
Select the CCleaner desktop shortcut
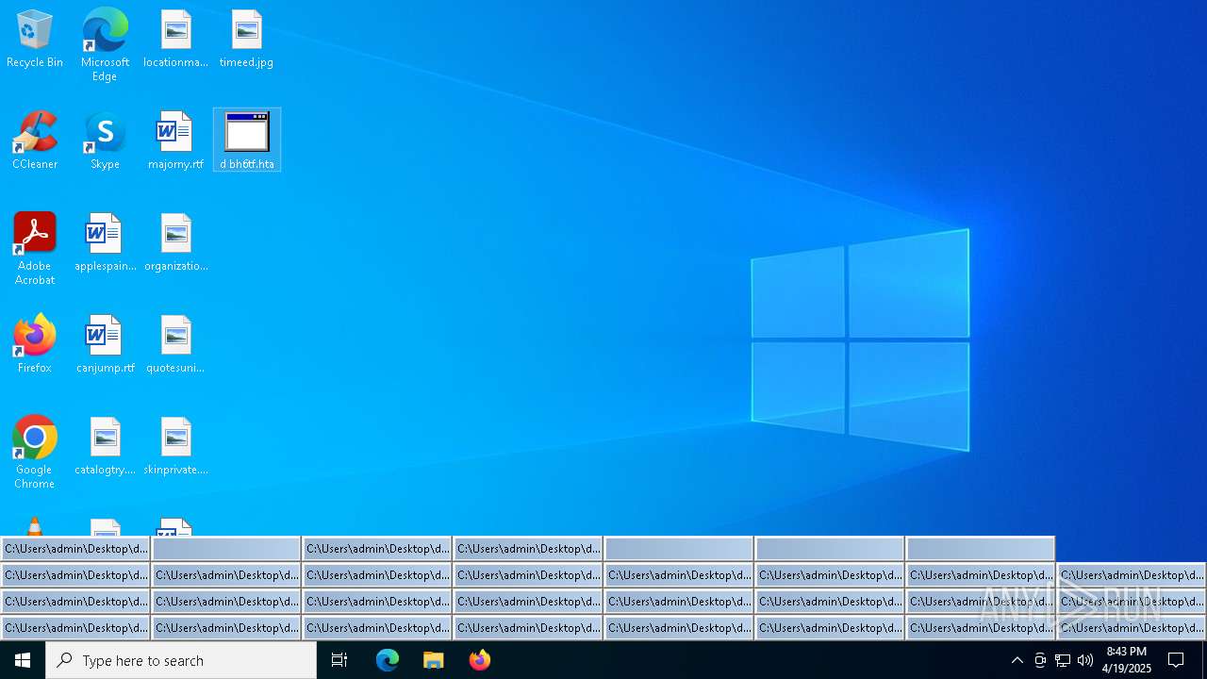click(x=35, y=141)
